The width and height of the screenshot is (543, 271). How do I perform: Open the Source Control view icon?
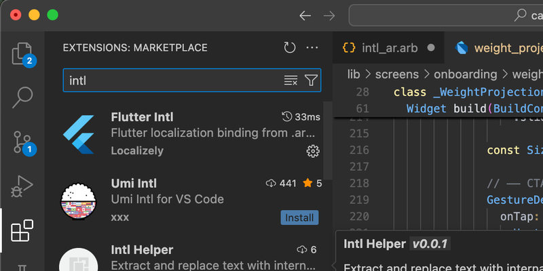click(22, 142)
